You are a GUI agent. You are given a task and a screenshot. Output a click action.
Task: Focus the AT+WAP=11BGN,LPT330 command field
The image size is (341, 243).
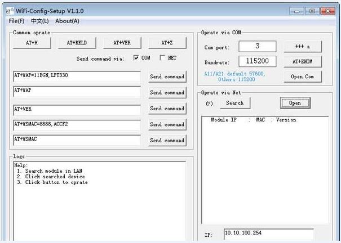pos(77,76)
